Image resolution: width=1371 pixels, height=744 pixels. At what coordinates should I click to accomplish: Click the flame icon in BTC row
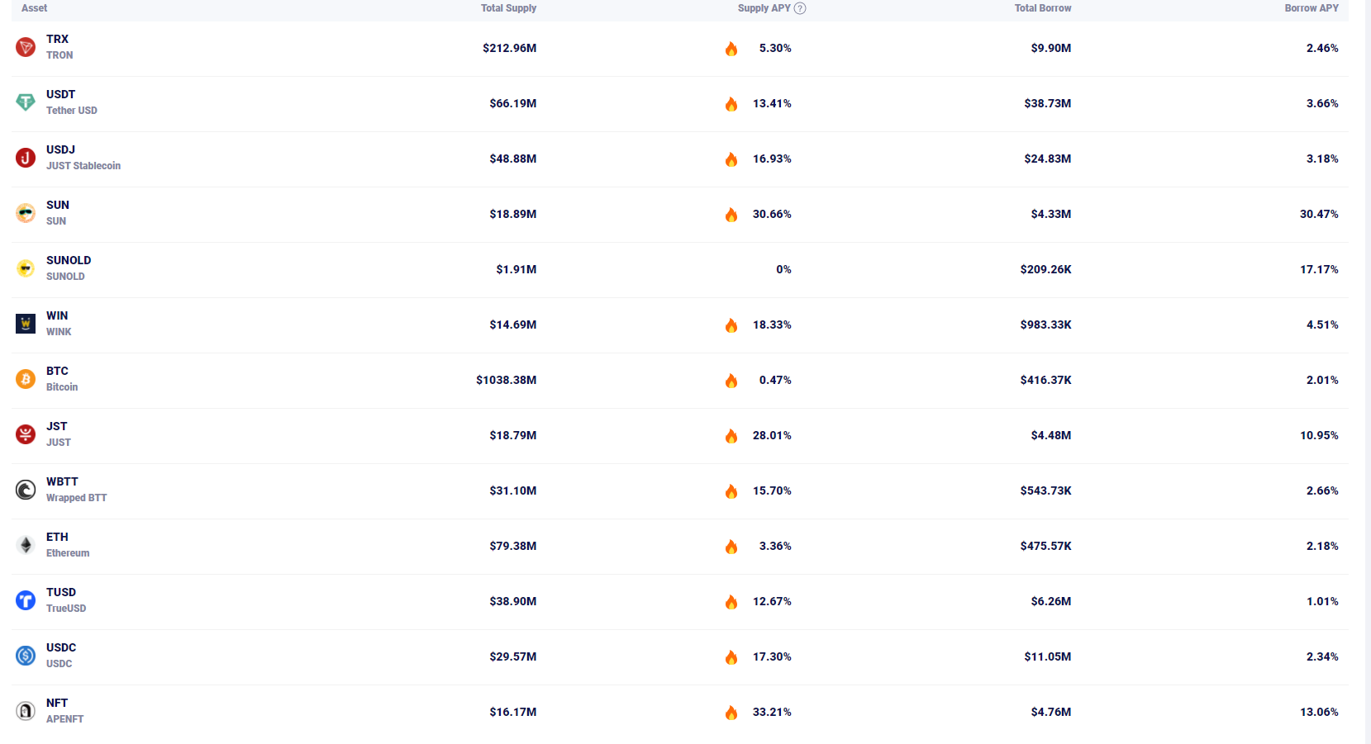(731, 381)
